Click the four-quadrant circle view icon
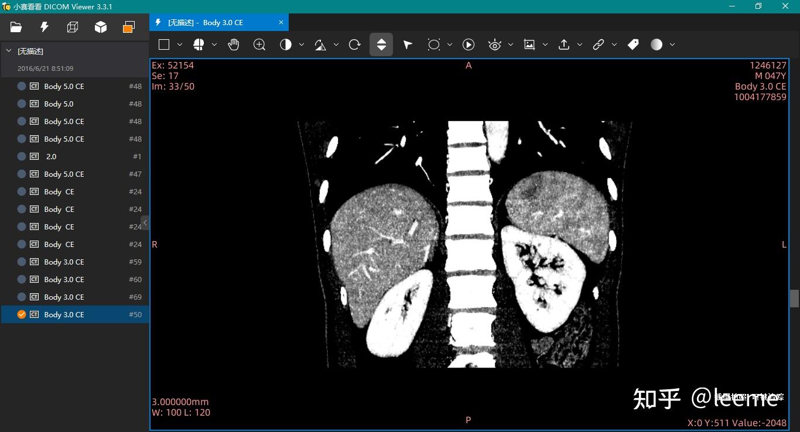Screen dimensions: 800x432 pos(199,44)
